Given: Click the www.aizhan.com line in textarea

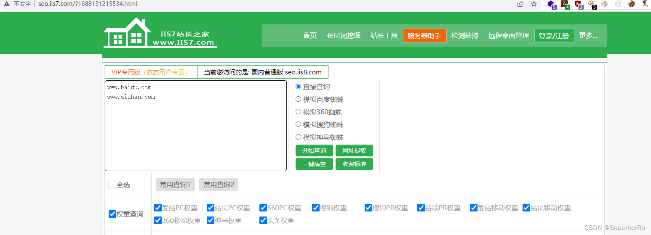Looking at the screenshot, I should click(131, 97).
